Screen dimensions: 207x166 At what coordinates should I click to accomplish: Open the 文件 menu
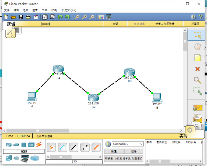7,10
